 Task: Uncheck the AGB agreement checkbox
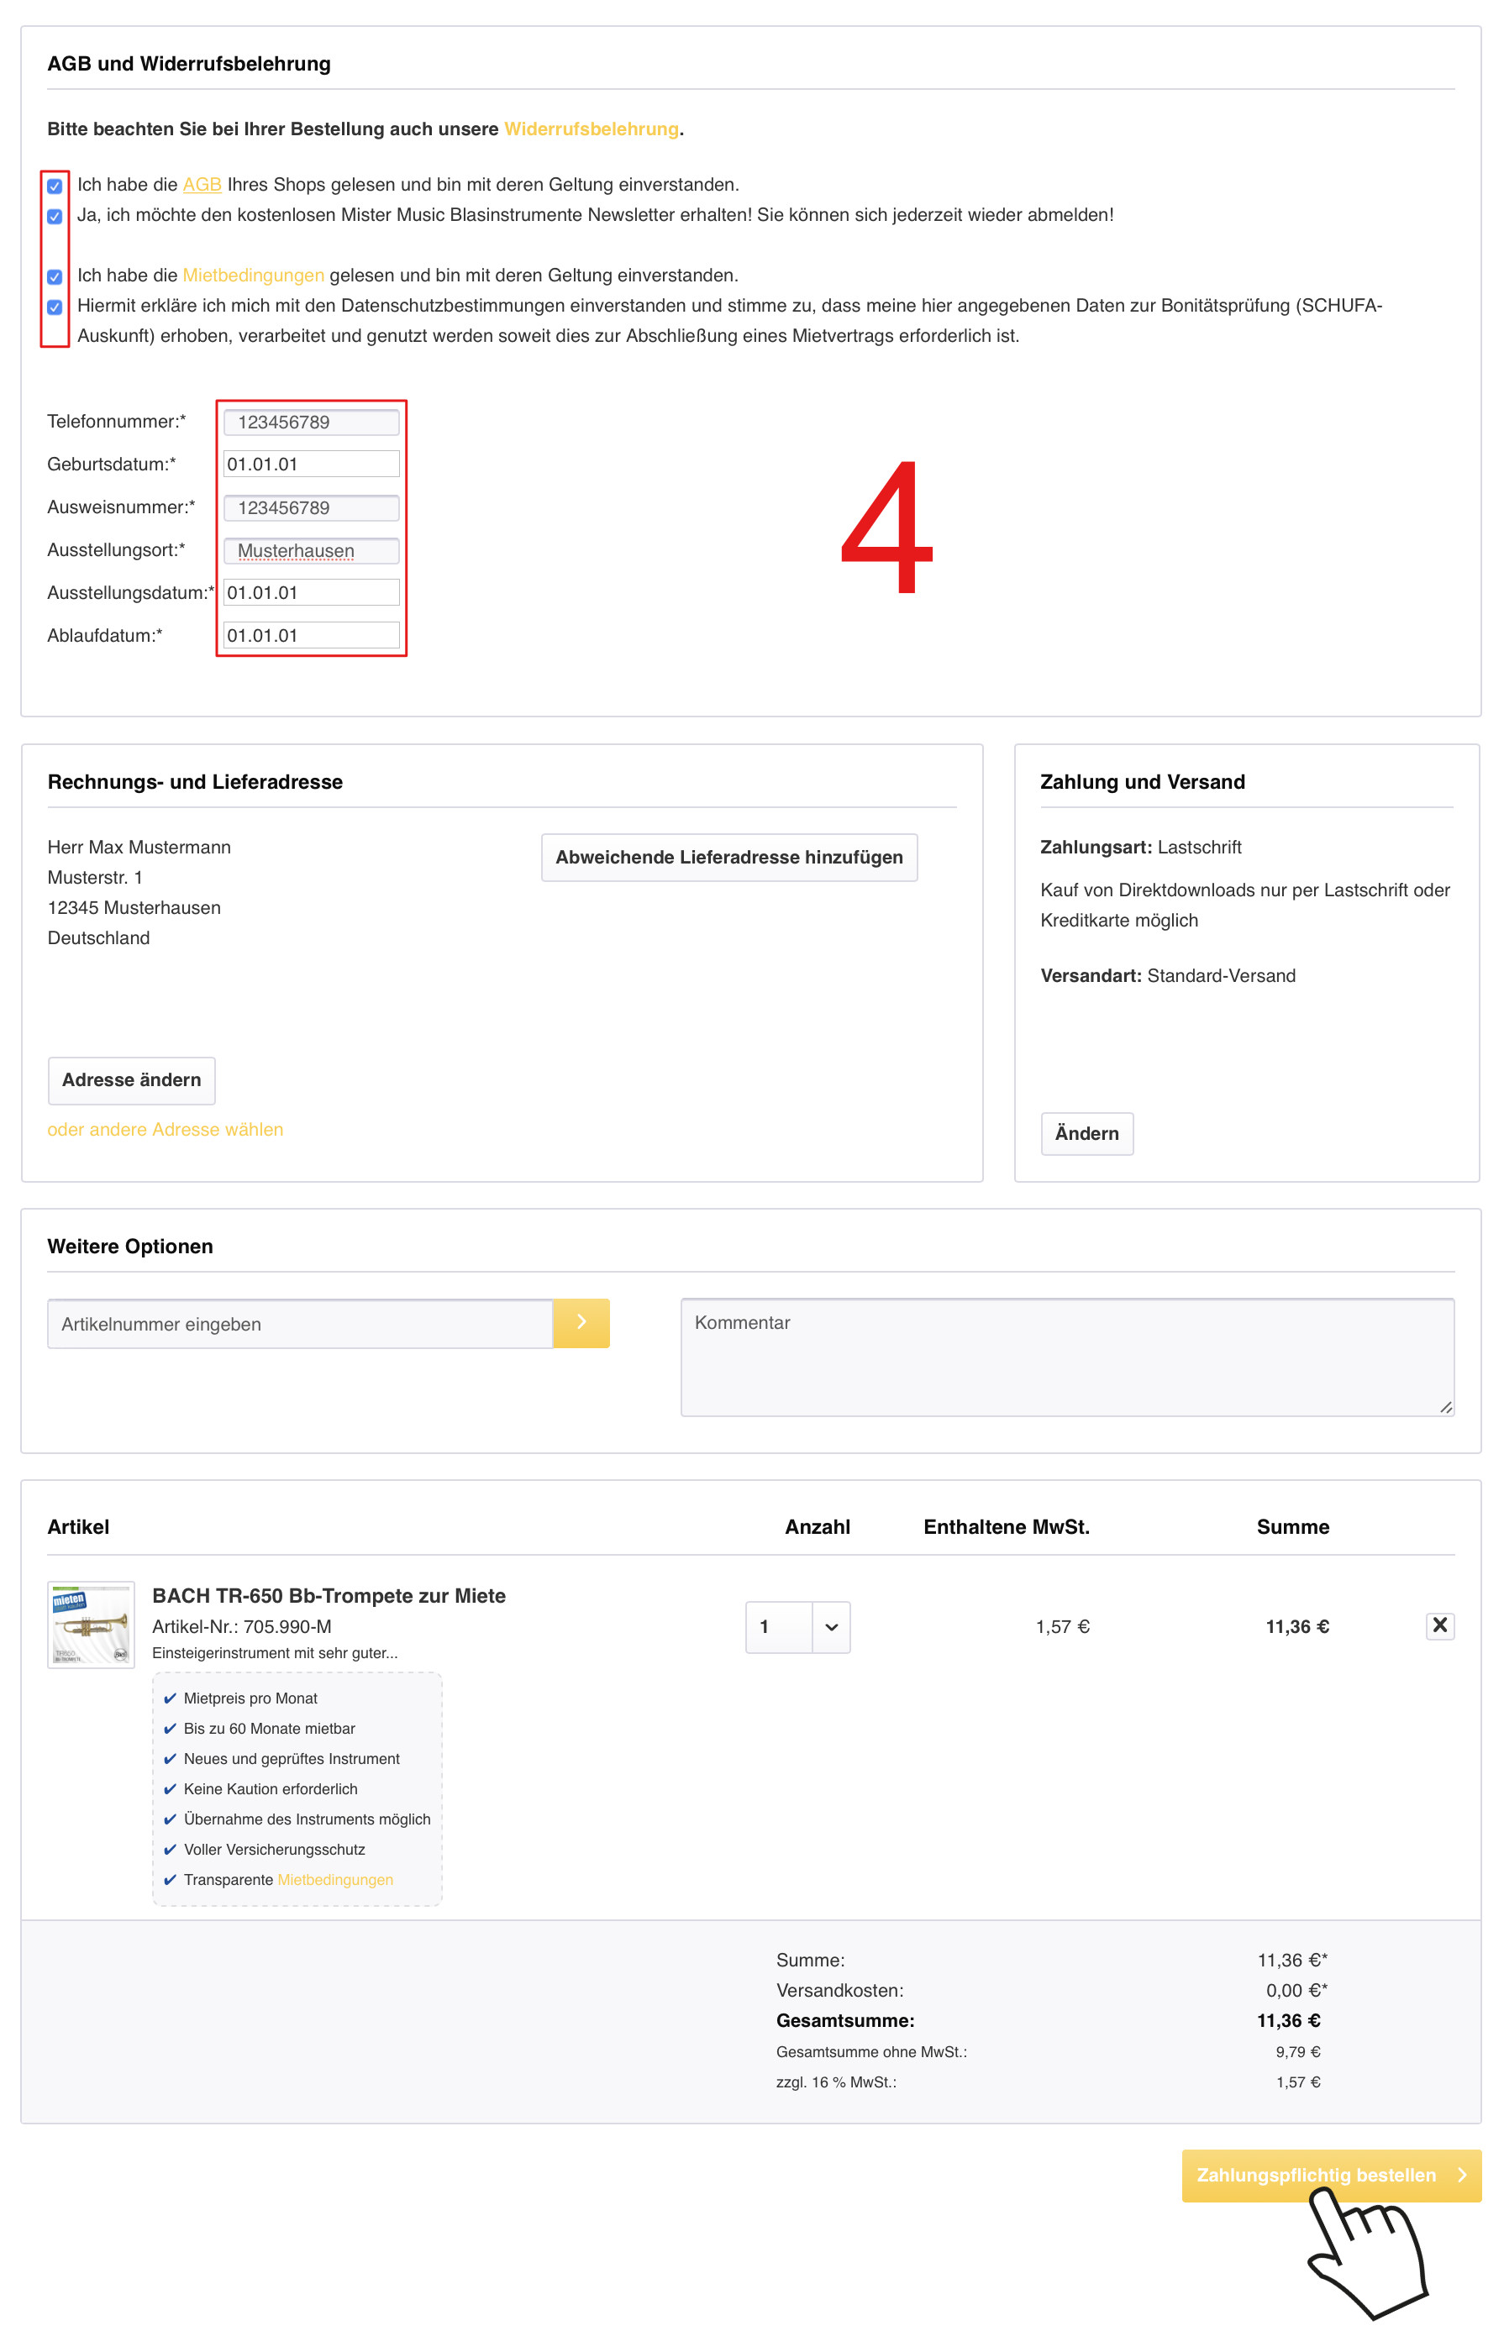55,186
